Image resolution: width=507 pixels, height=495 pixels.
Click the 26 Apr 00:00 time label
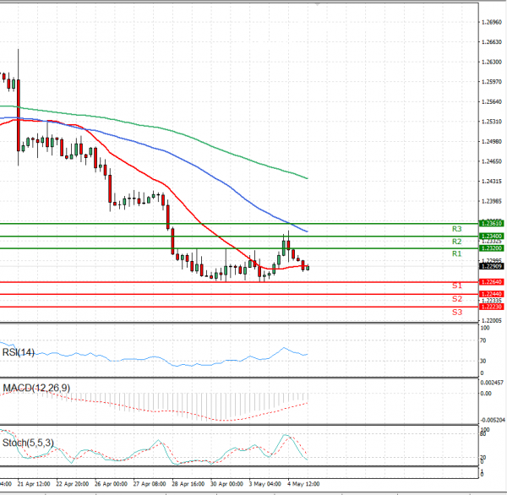(x=111, y=484)
